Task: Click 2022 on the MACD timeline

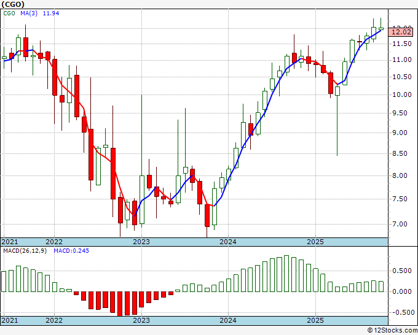Action: 54,320
